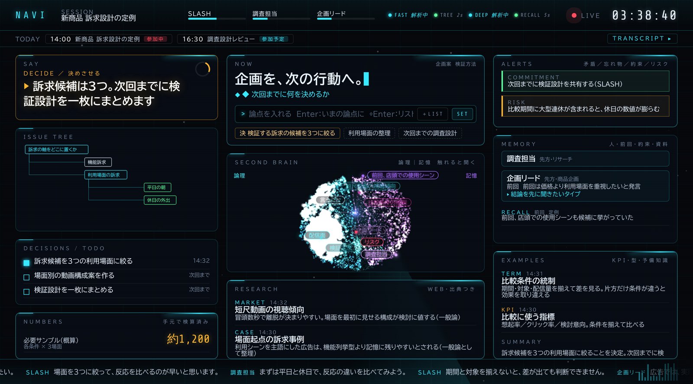Select chip 検証する訴求の候補を3つに絞る
This screenshot has height=384, width=693.
click(288, 133)
